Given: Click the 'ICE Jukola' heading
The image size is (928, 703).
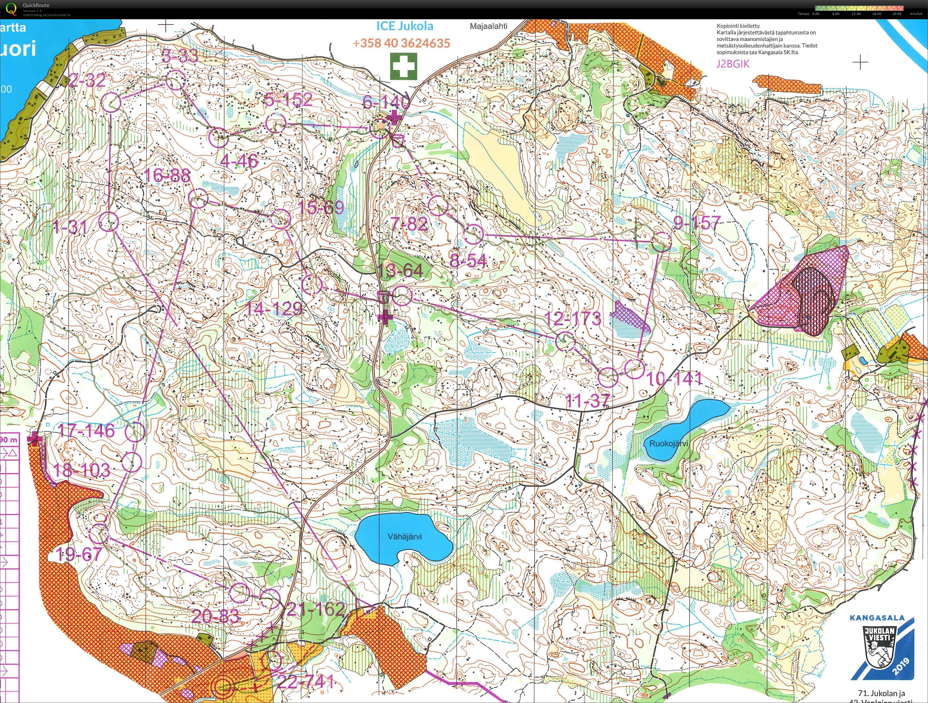Looking at the screenshot, I should (x=405, y=26).
